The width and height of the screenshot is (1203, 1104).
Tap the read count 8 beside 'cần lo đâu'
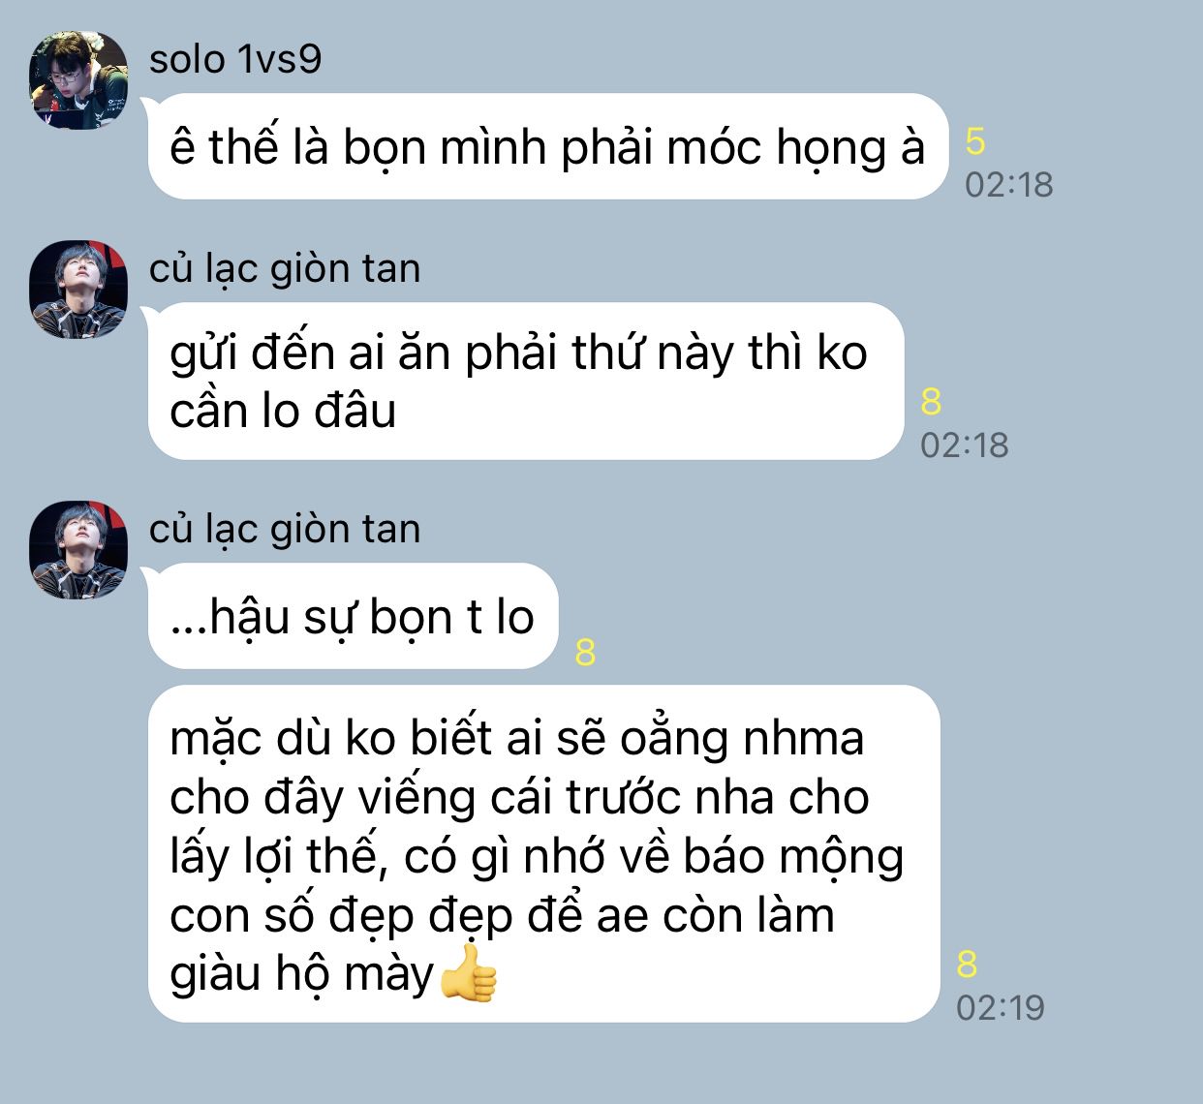[x=931, y=401]
